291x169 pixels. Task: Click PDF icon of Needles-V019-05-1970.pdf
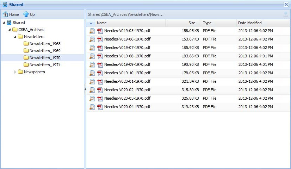coord(100,31)
